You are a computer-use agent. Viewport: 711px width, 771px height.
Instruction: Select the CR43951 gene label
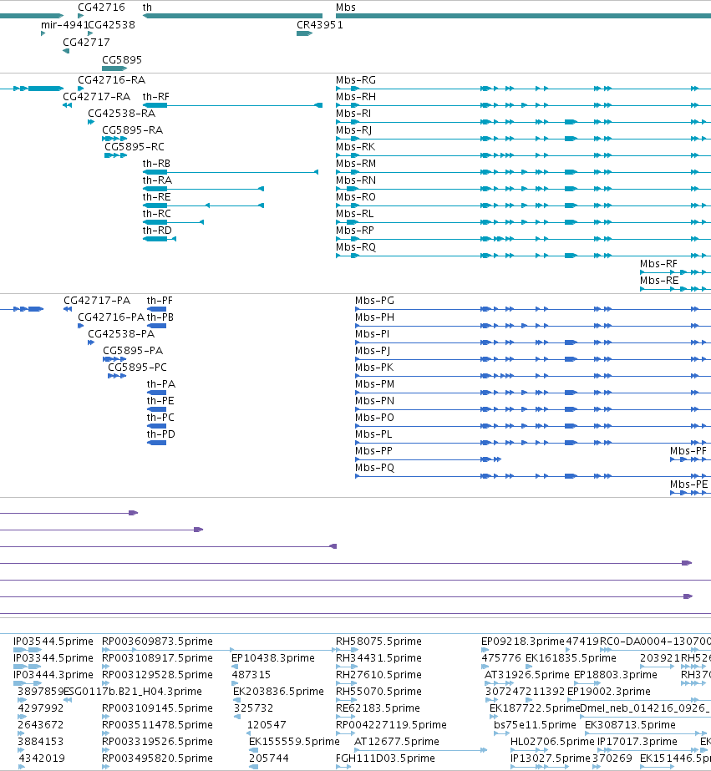pyautogui.click(x=320, y=24)
